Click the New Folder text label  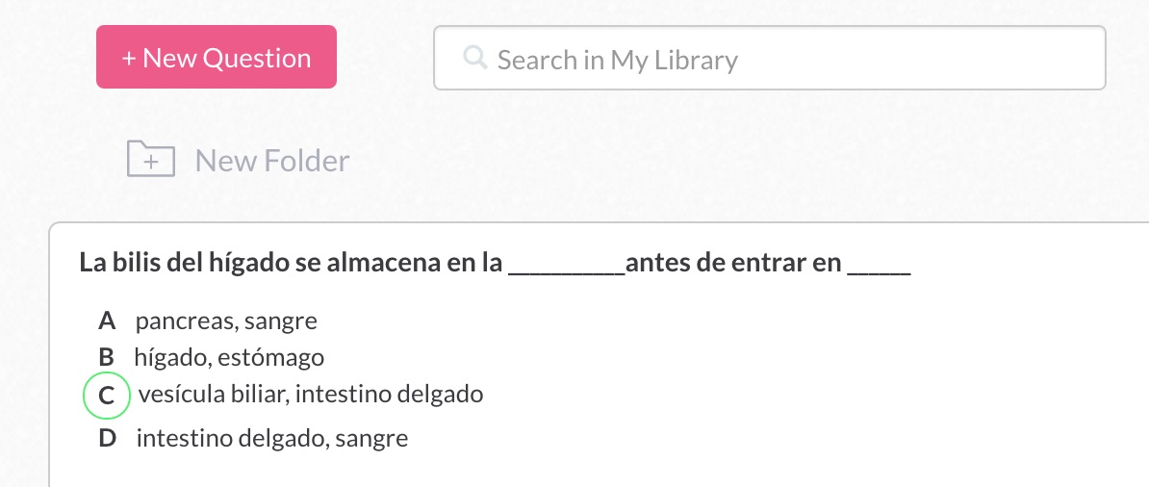coord(272,160)
